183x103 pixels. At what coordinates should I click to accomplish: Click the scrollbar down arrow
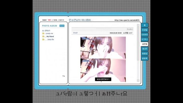pyautogui.click(x=138, y=80)
